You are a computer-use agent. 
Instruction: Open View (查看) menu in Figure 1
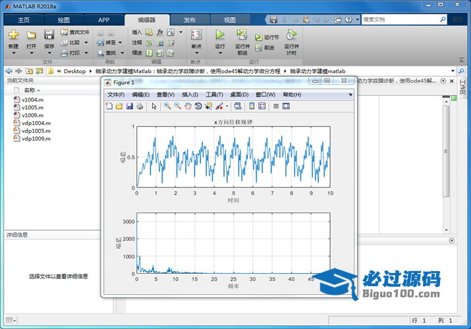[165, 95]
